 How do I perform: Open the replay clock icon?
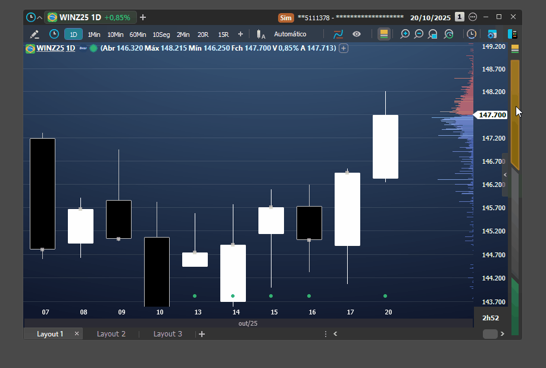tap(472, 34)
